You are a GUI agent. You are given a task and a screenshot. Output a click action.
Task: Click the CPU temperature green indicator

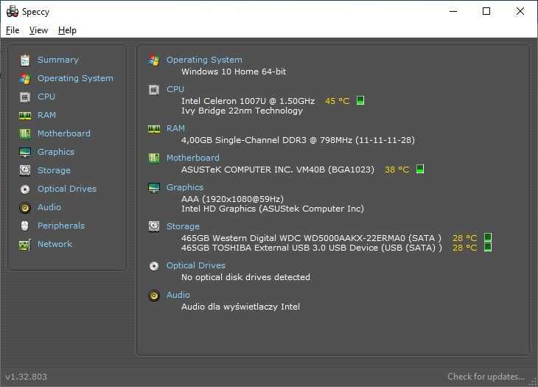[360, 100]
